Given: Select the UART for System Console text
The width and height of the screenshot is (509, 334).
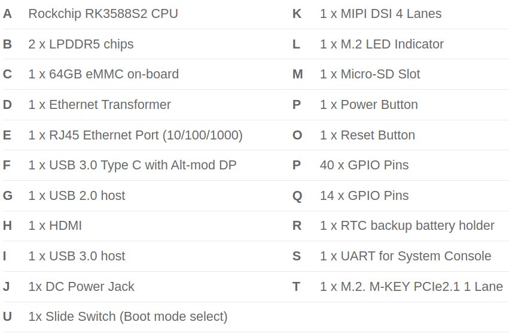Looking at the screenshot, I should coord(406,256).
